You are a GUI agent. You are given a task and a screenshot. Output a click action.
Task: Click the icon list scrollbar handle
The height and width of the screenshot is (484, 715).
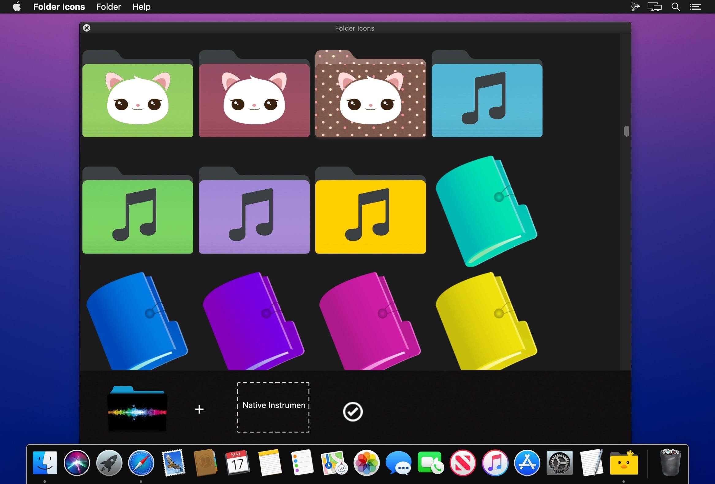[626, 131]
